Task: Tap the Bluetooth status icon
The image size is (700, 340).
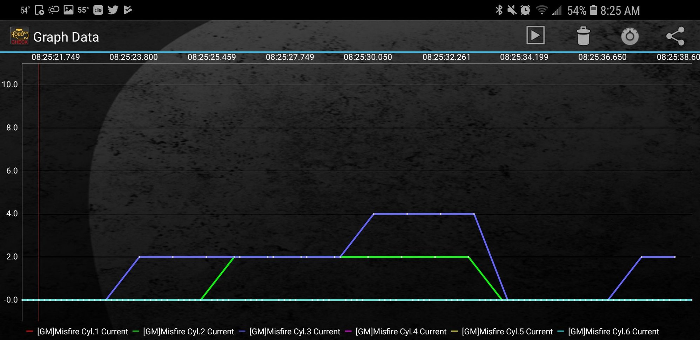Action: [x=499, y=10]
